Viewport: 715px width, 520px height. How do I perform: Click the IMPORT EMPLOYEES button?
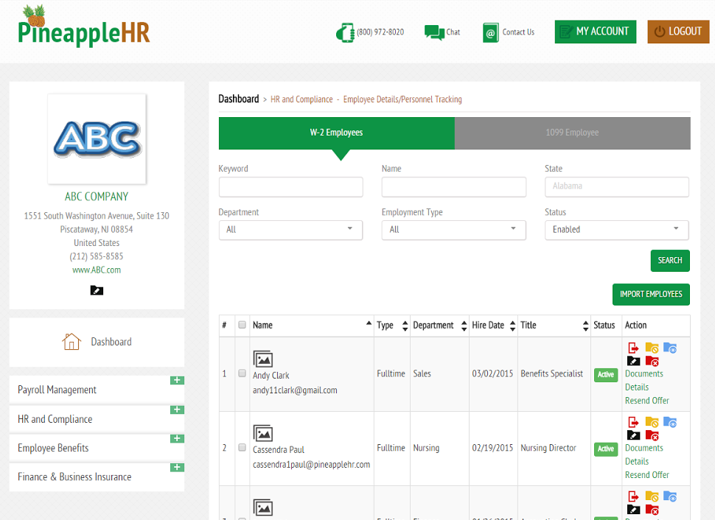pyautogui.click(x=651, y=295)
